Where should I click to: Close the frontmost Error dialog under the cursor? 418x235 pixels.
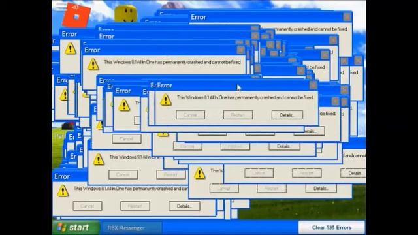(x=313, y=86)
